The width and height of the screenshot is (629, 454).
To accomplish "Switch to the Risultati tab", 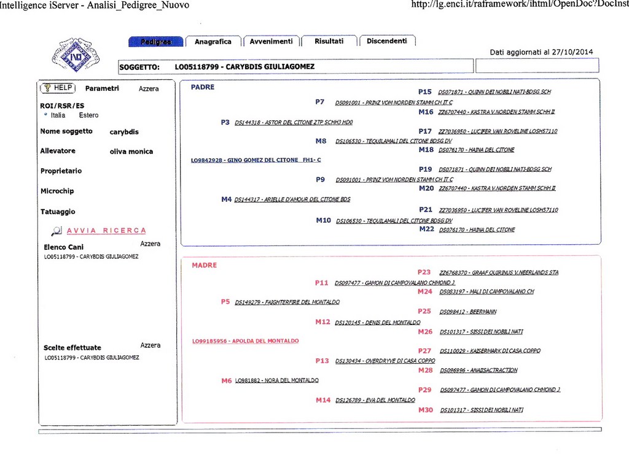I will tap(329, 41).
